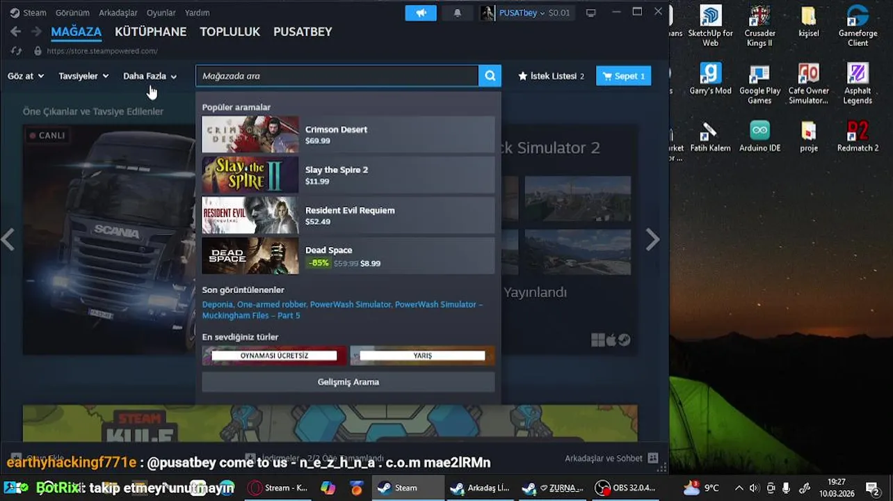
Task: Open the Oyunlar menu
Action: (161, 13)
